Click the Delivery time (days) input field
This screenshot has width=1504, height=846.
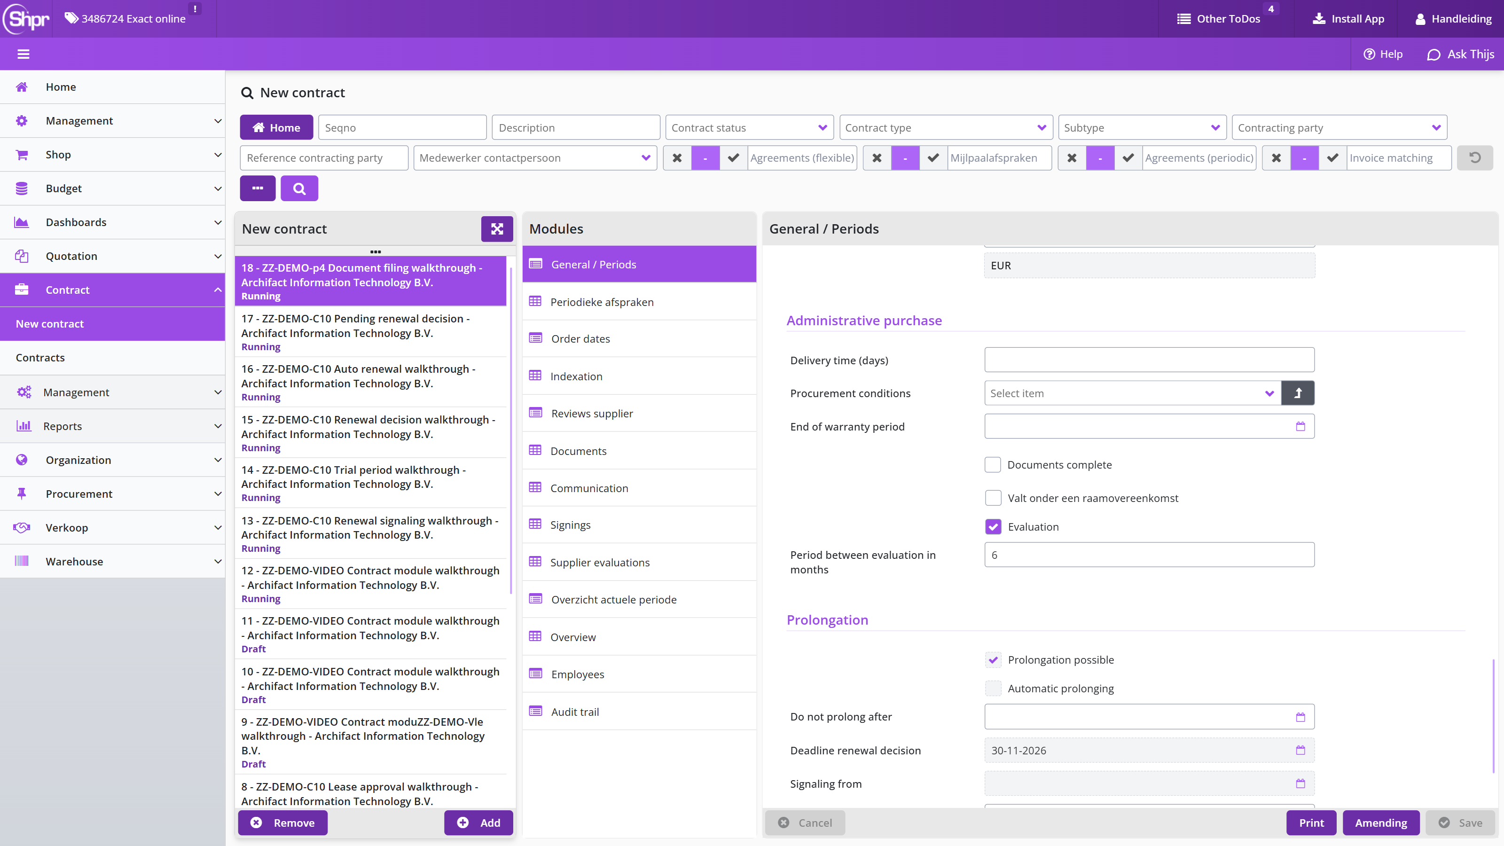[1149, 360]
